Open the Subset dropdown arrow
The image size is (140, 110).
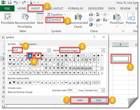(x=103, y=50)
